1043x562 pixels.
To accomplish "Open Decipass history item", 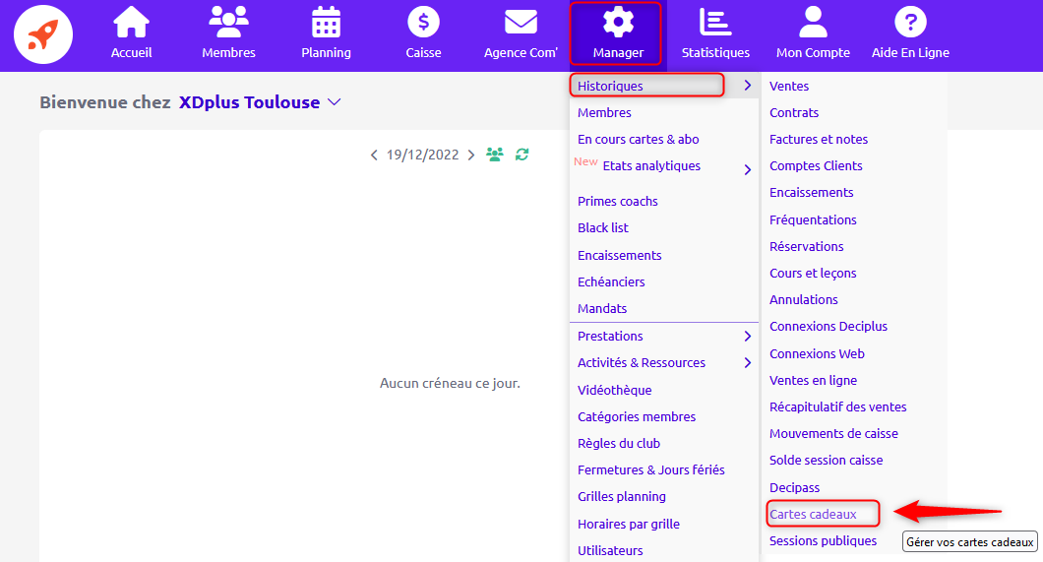I will point(794,487).
